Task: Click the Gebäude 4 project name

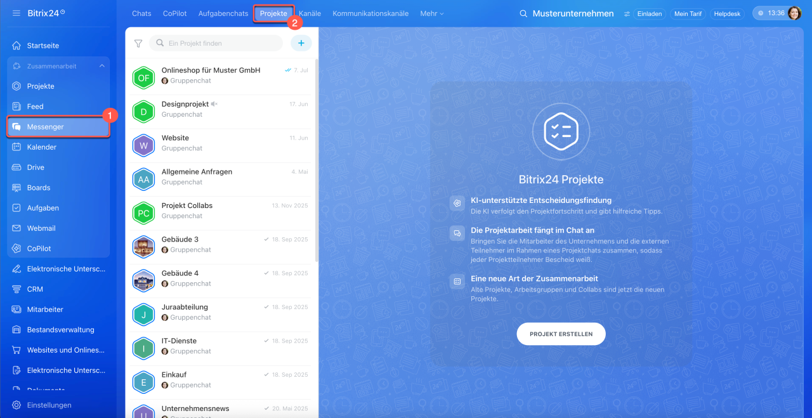Action: point(180,273)
